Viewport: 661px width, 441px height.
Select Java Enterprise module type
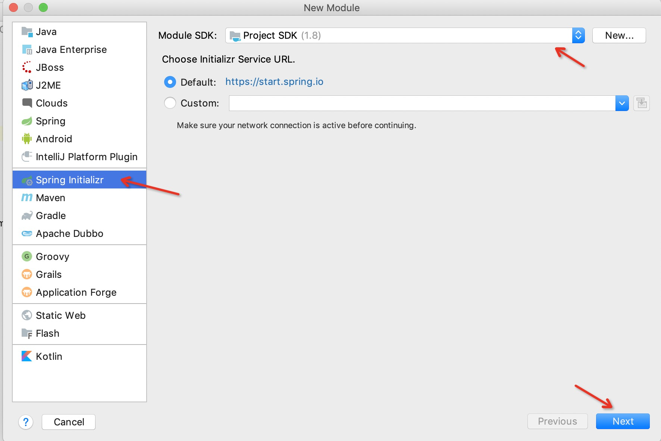point(79,50)
